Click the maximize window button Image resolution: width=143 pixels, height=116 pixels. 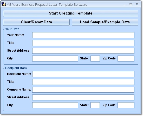pos(131,4)
